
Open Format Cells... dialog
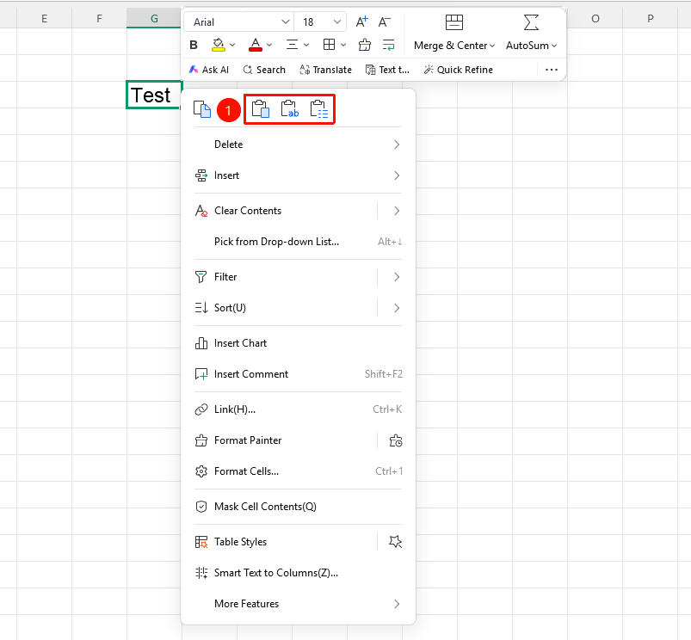pos(299,471)
